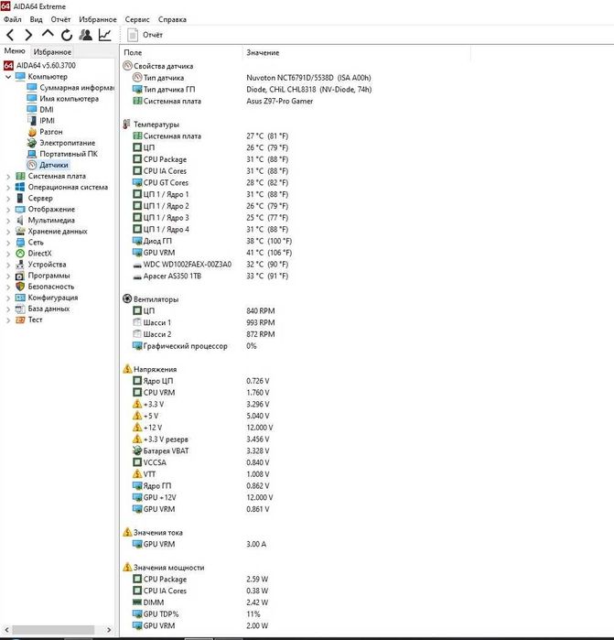Select the Разгон flame icon

tap(32, 132)
